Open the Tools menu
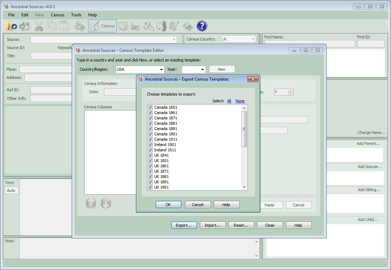This screenshot has height=270, width=391. (76, 15)
